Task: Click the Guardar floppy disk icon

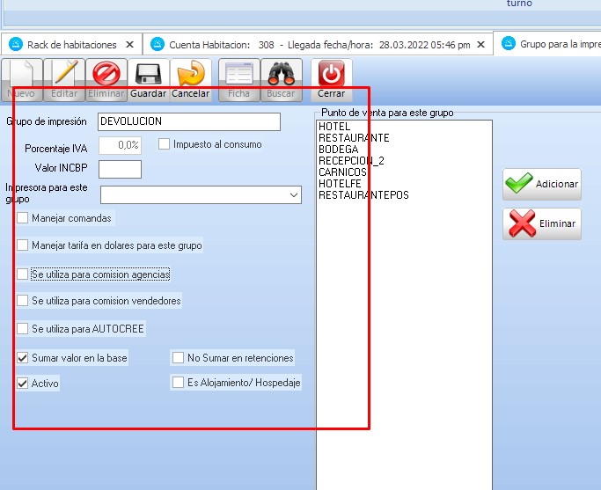Action: [x=149, y=75]
